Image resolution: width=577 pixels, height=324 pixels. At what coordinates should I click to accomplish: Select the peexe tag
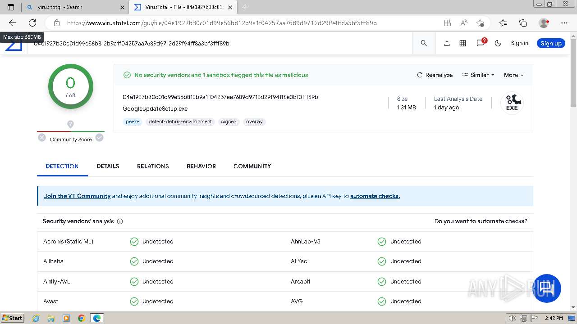pyautogui.click(x=133, y=121)
